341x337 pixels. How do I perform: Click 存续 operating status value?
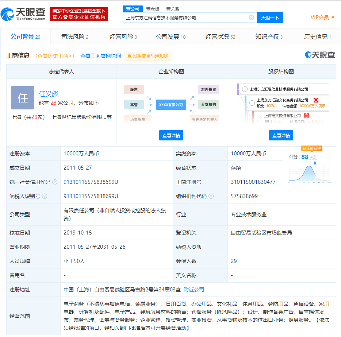pyautogui.click(x=236, y=168)
